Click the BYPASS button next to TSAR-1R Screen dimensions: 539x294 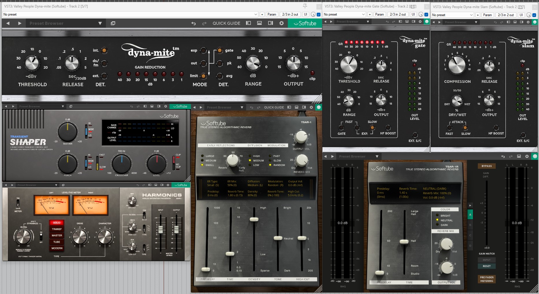486,166
